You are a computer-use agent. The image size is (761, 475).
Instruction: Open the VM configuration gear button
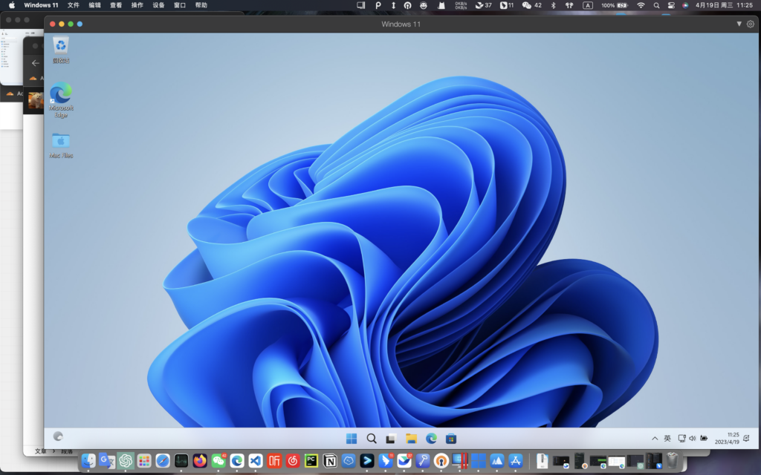click(750, 24)
